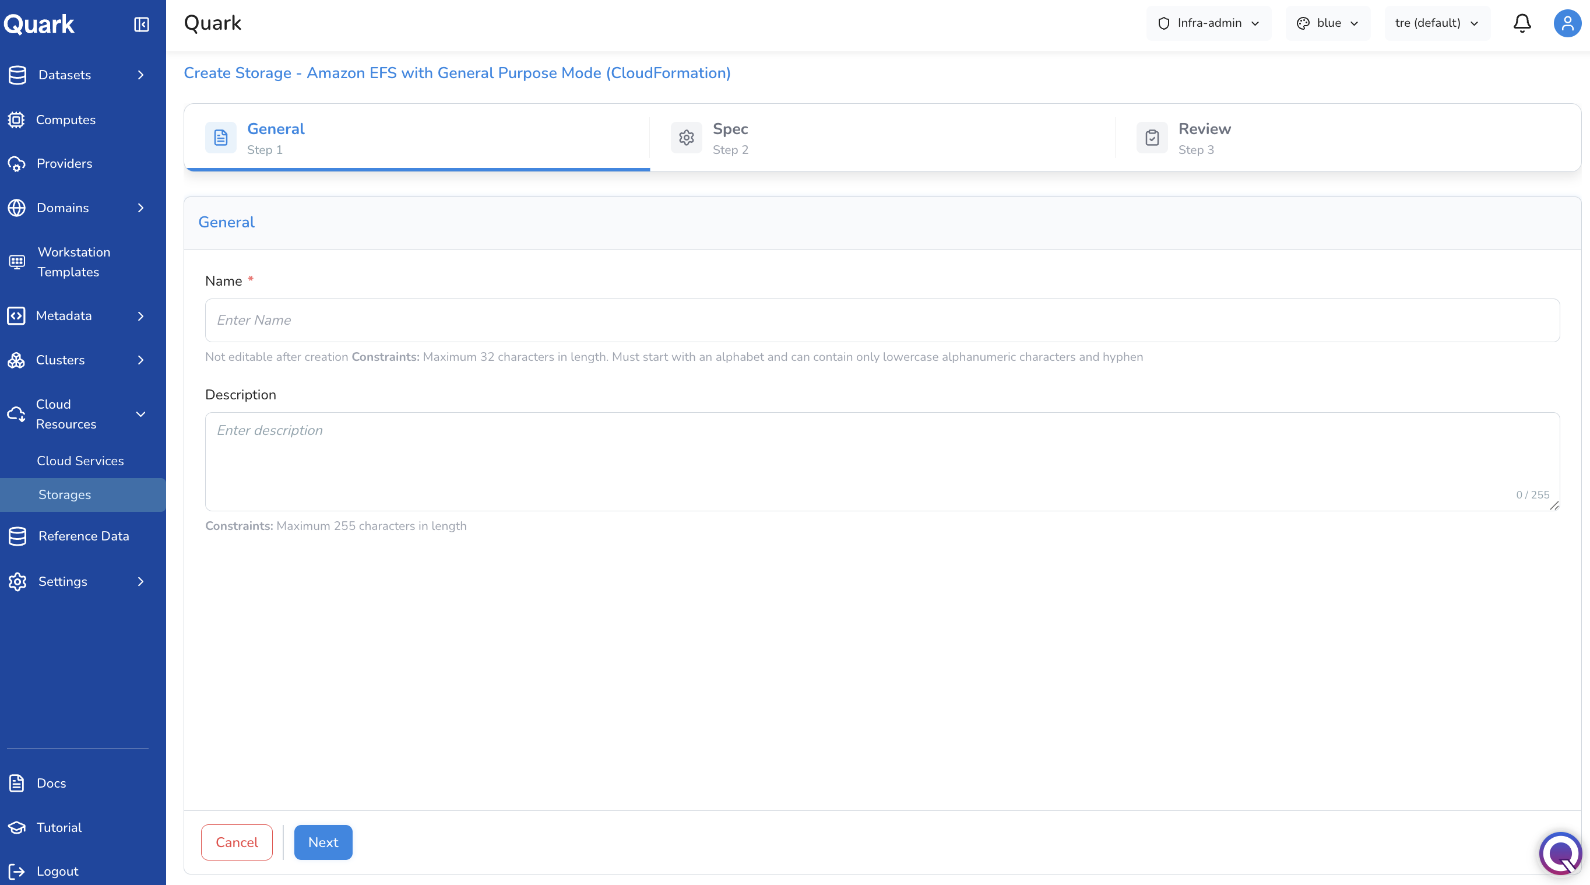Select the Review Step 3 tab

(1348, 138)
